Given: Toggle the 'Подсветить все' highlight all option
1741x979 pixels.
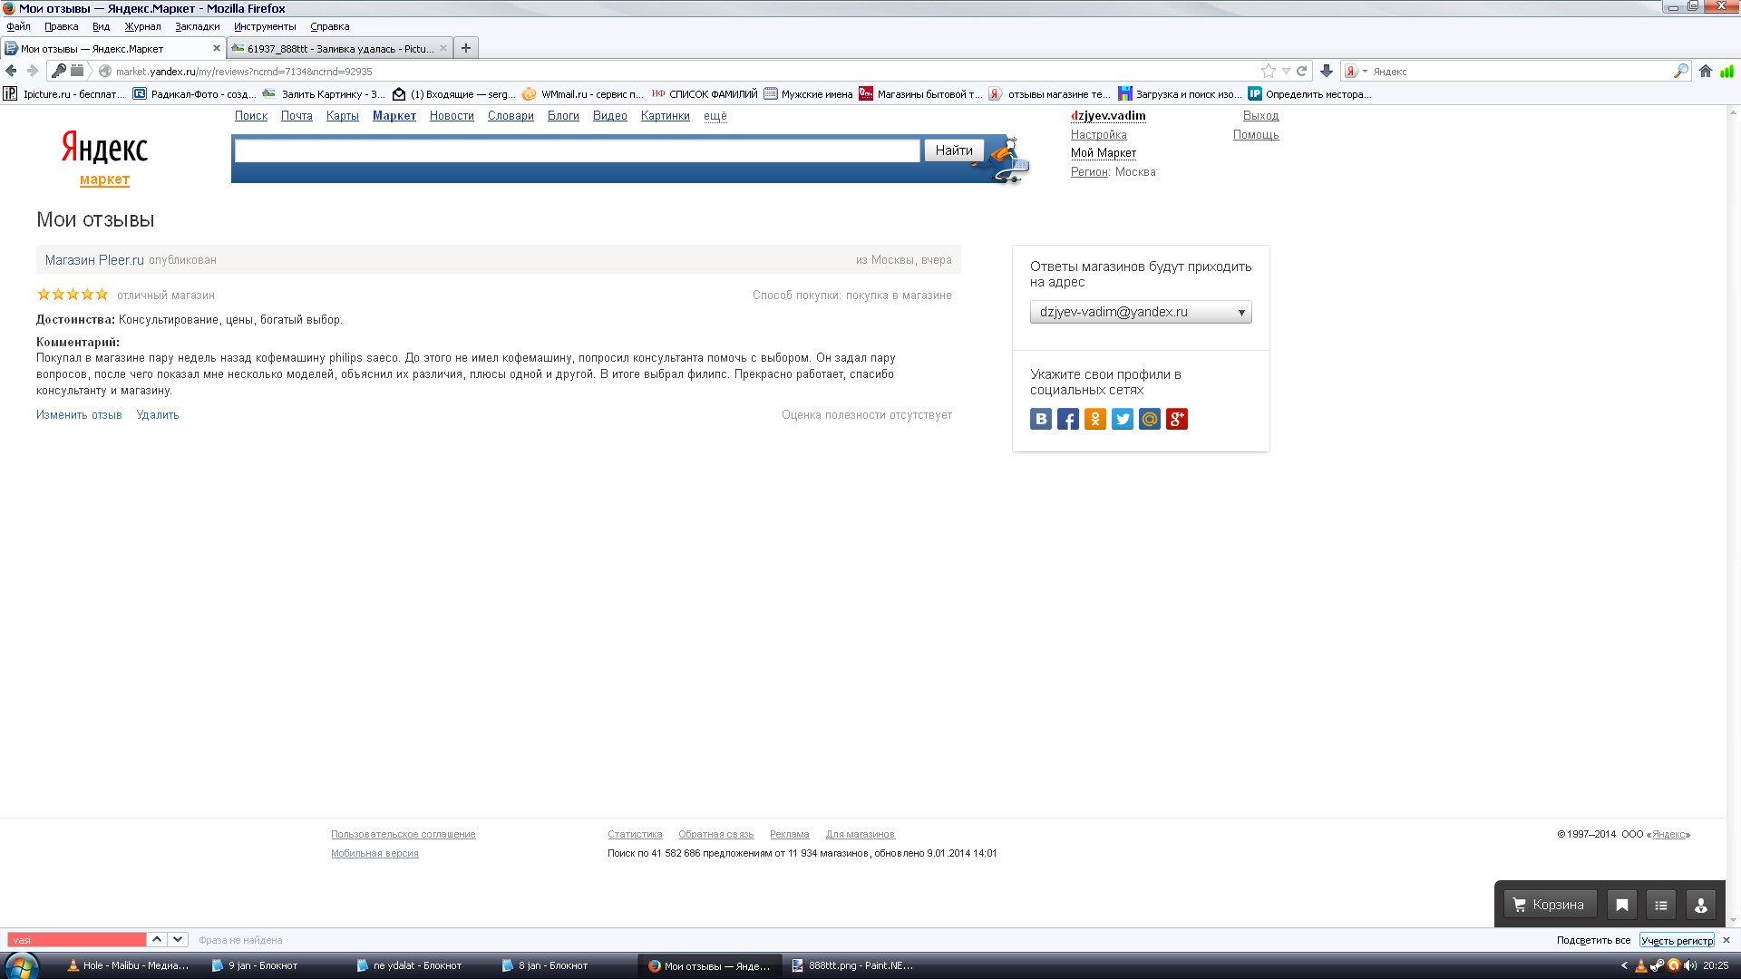Looking at the screenshot, I should (x=1593, y=940).
